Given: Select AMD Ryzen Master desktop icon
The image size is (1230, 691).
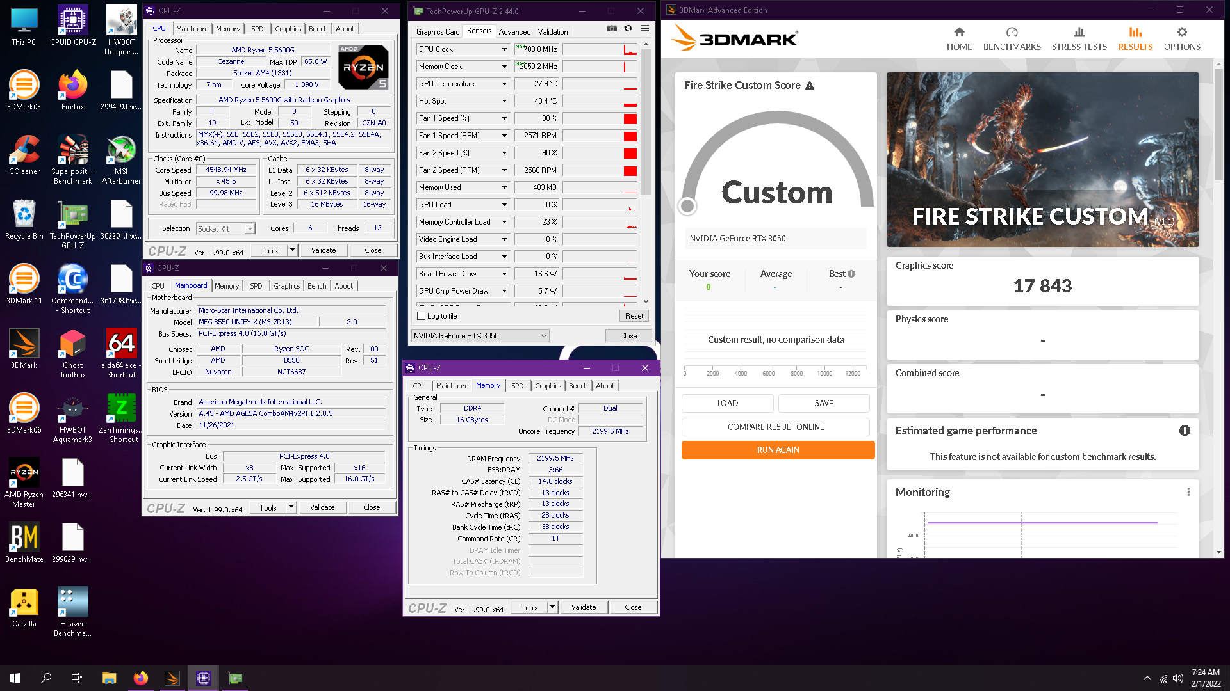Looking at the screenshot, I should click(x=24, y=483).
